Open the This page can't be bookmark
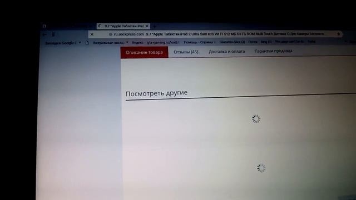356x200 pixels. (289, 42)
